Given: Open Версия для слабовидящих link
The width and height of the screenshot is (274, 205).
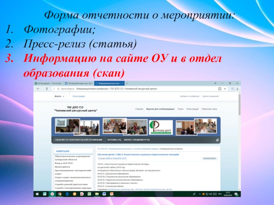Looking at the screenshot, I should [x=160, y=109].
